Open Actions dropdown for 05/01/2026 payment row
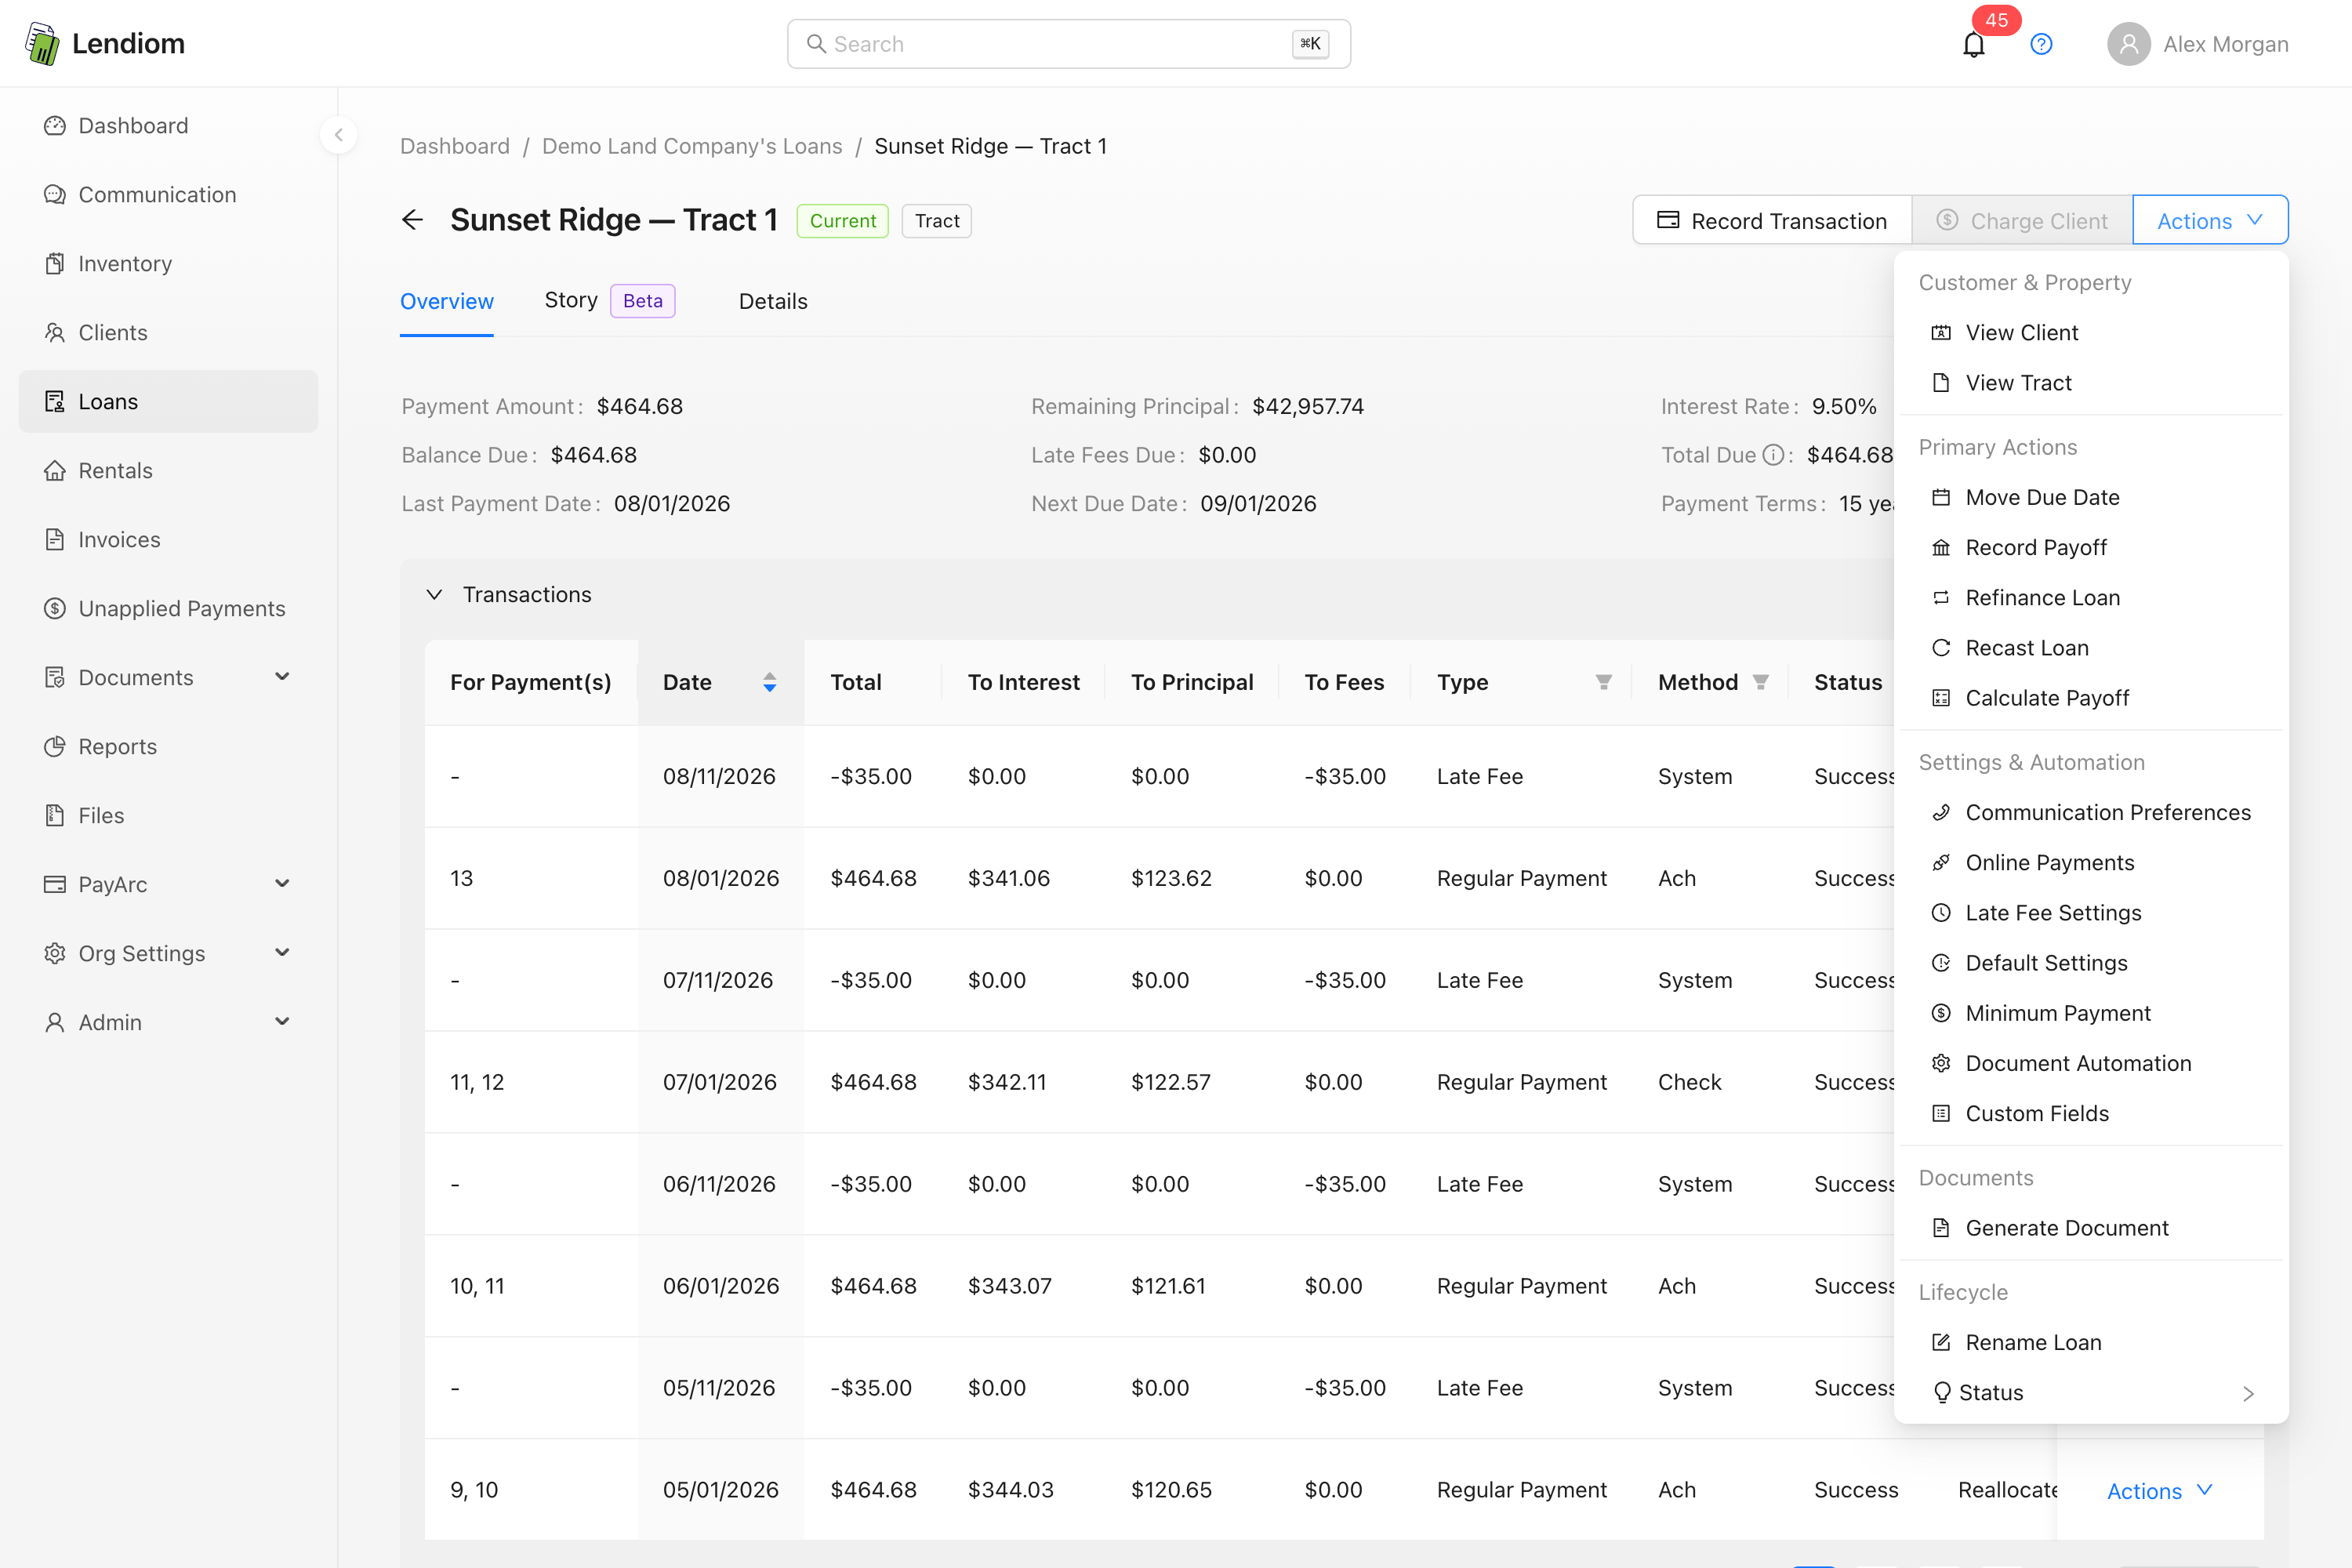Image resolution: width=2352 pixels, height=1568 pixels. 2159,1490
